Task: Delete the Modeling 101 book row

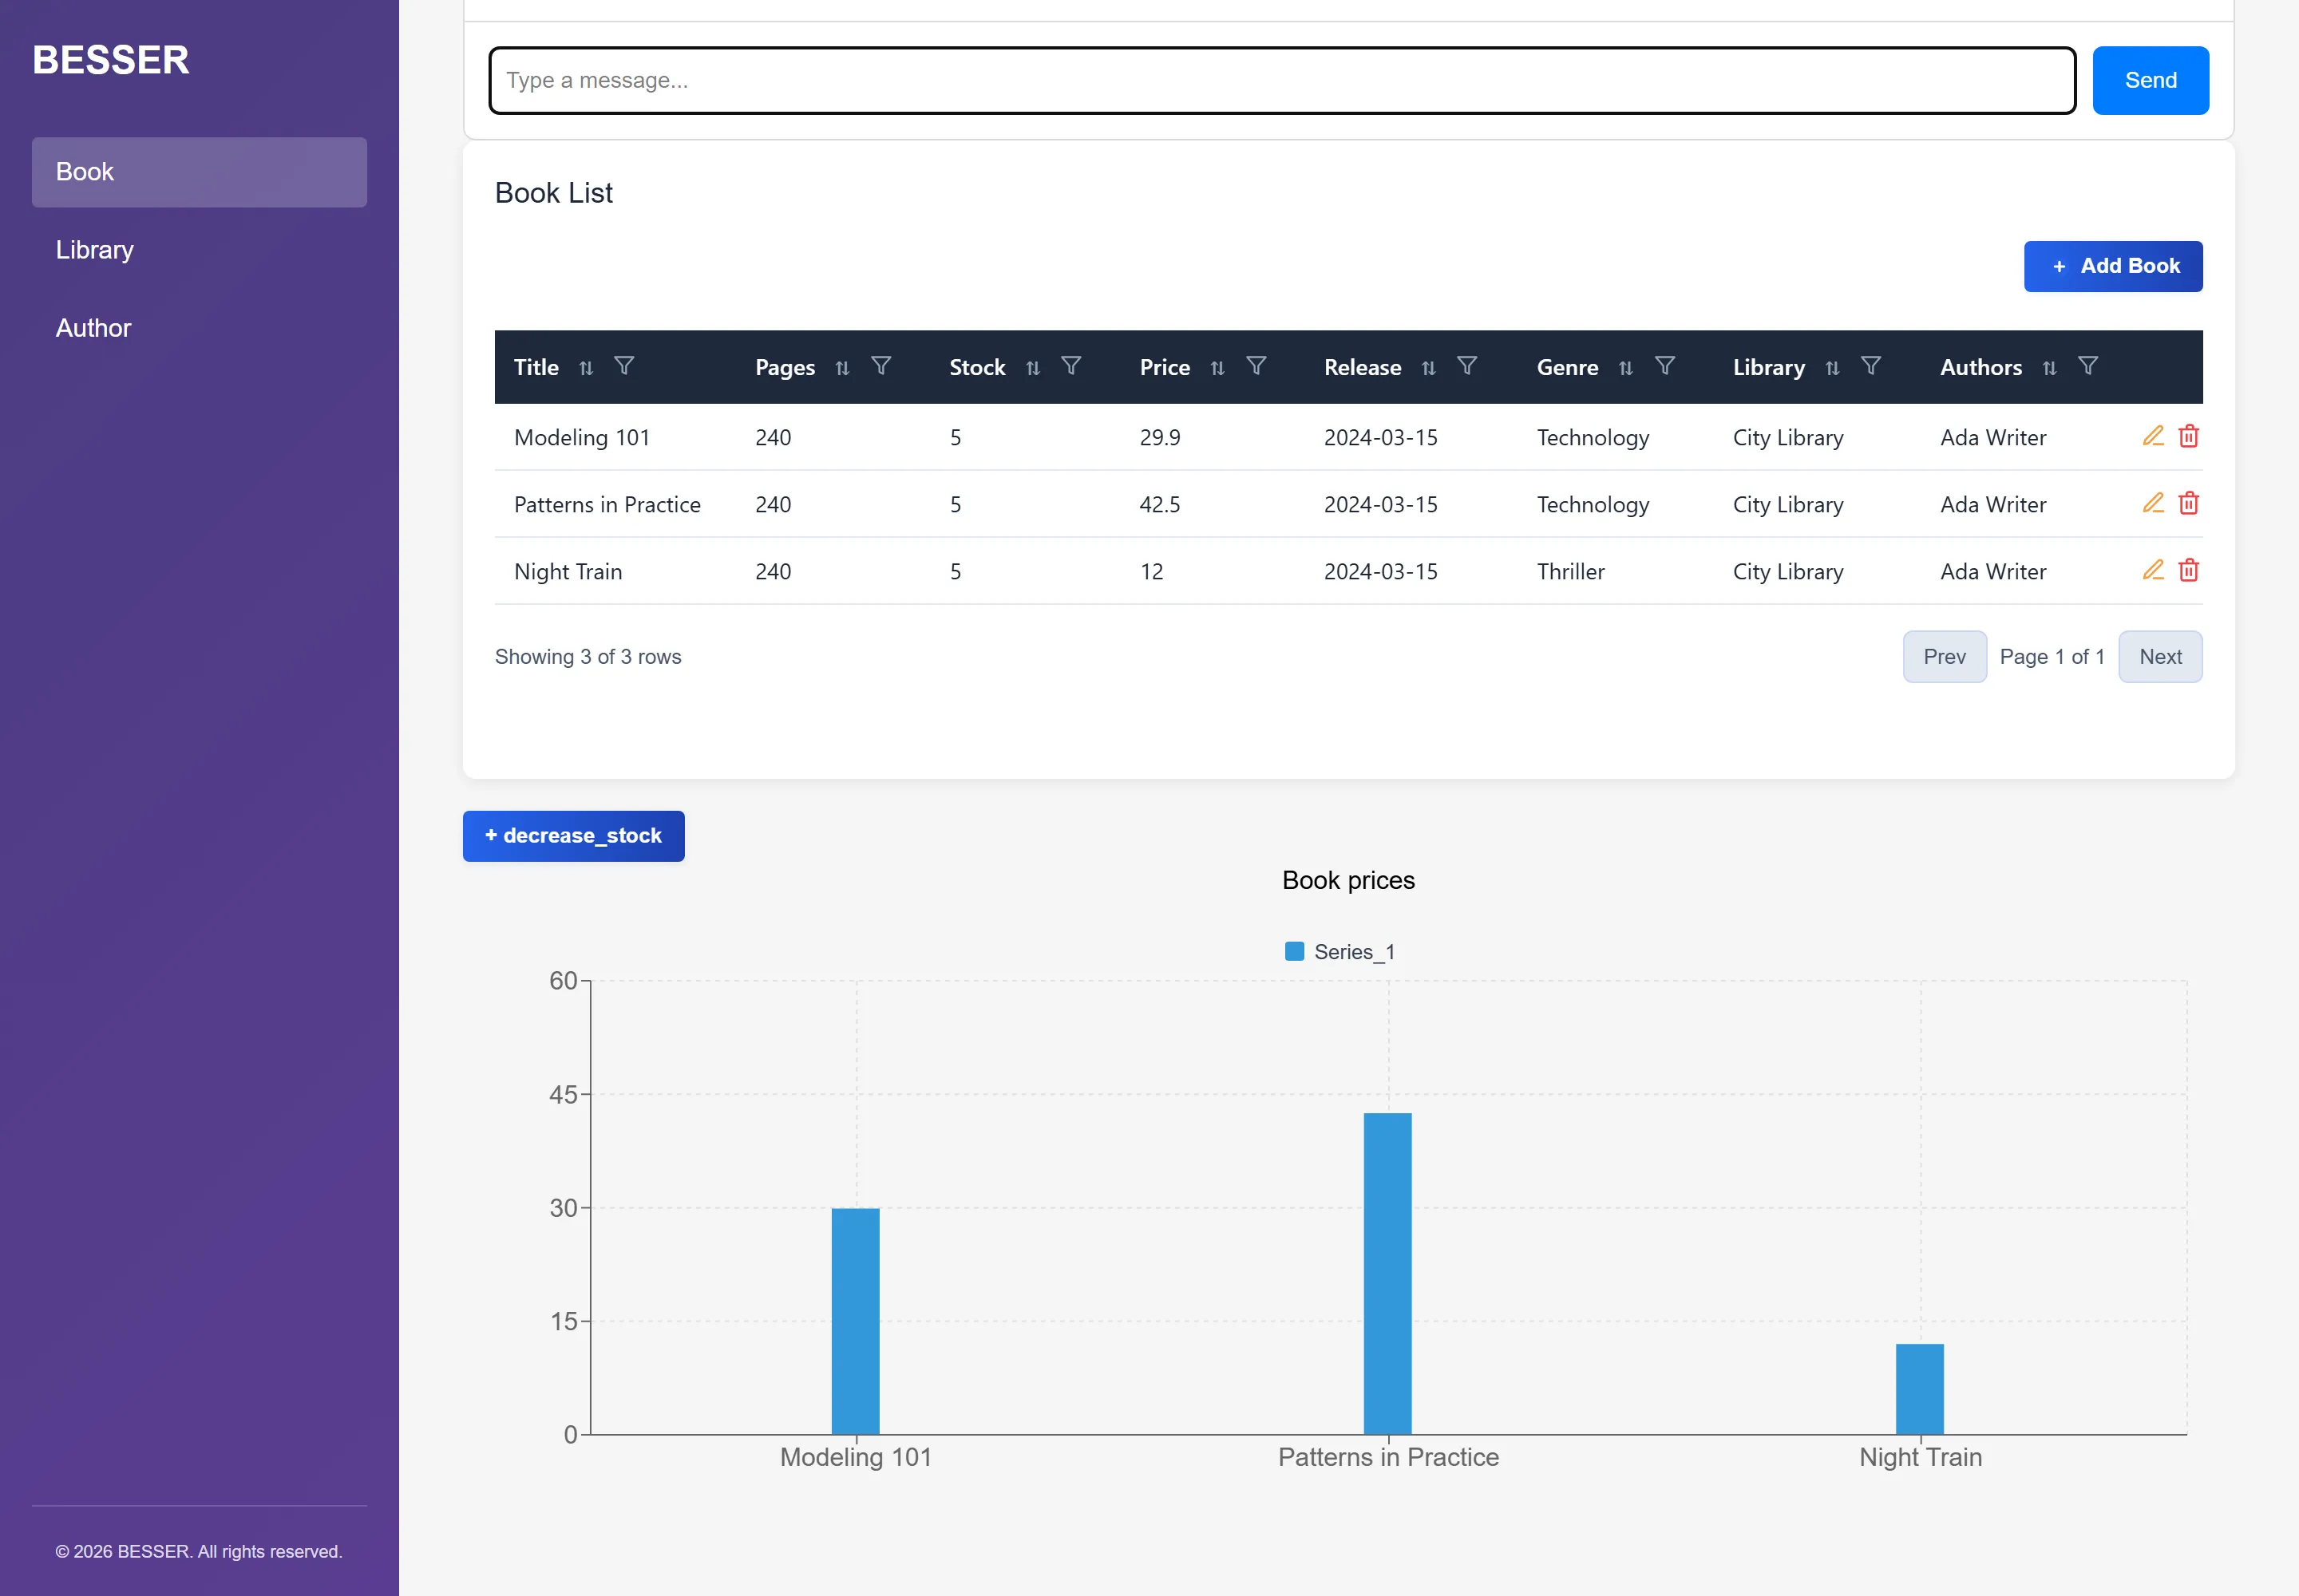Action: (2189, 436)
